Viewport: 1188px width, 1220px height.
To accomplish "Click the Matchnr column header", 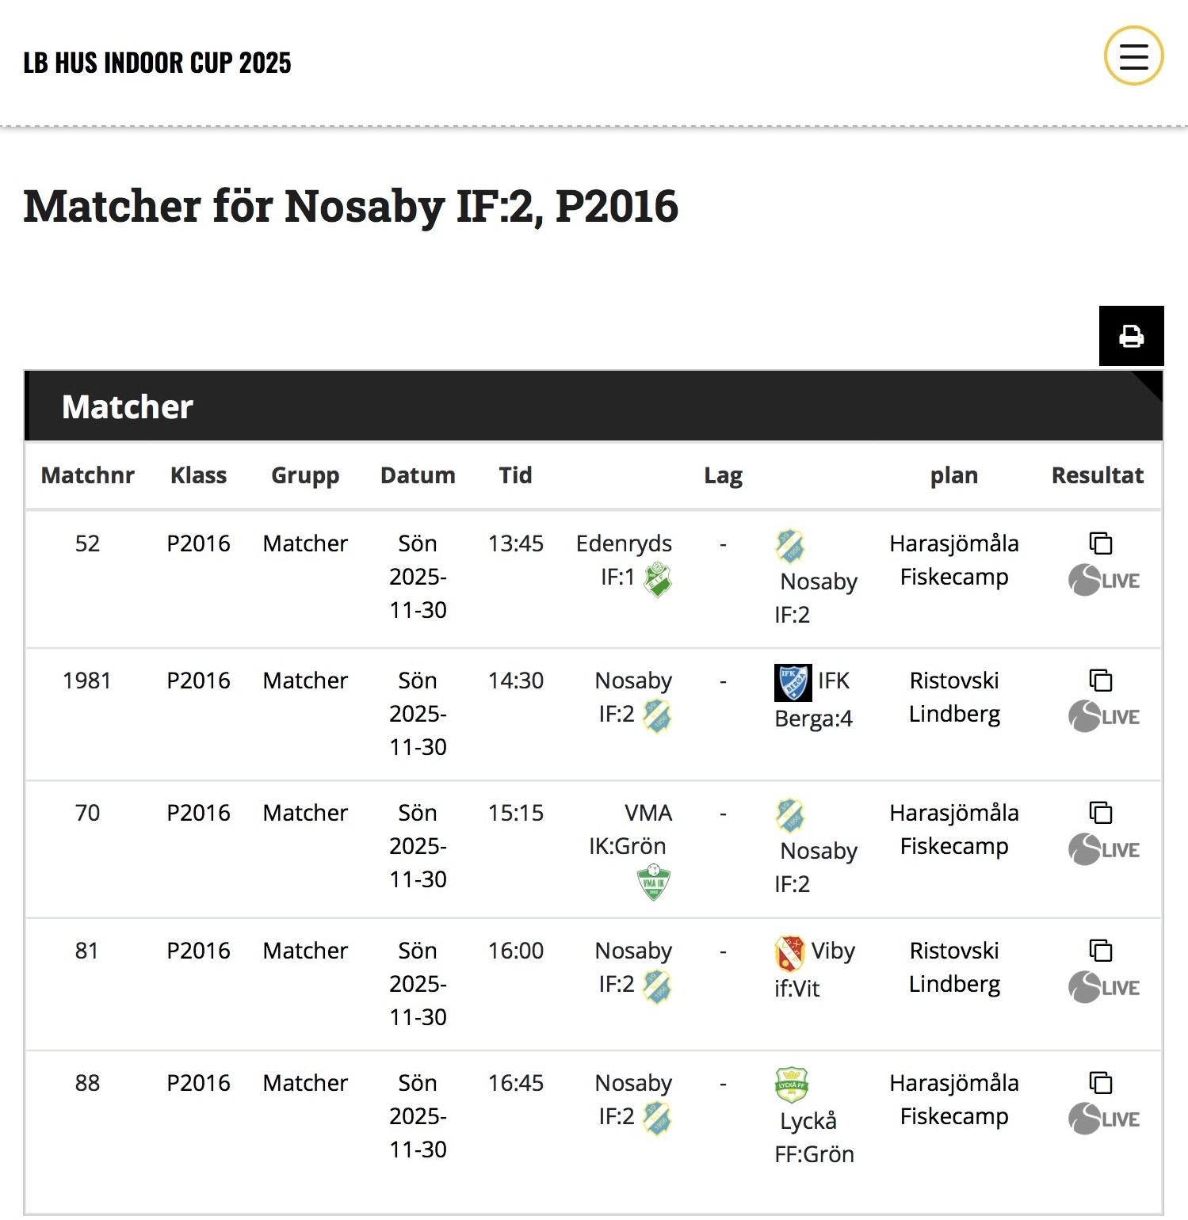I will tap(87, 475).
